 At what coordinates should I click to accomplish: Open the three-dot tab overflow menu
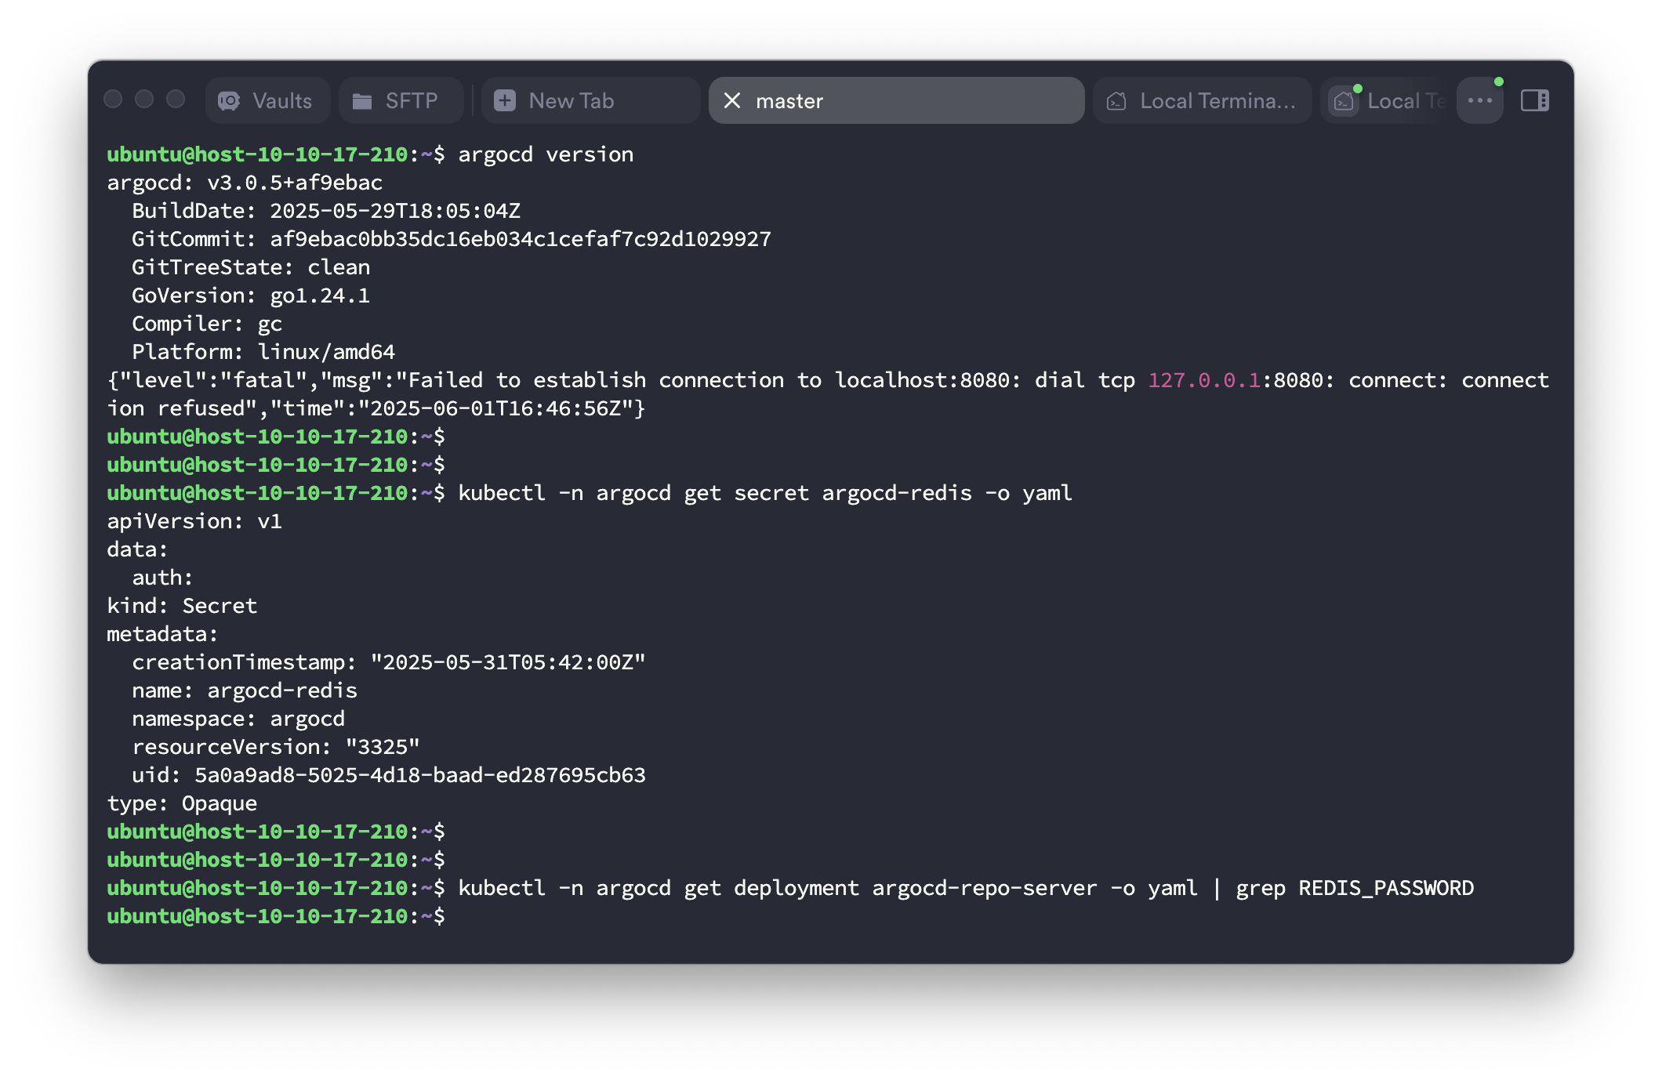(x=1479, y=100)
